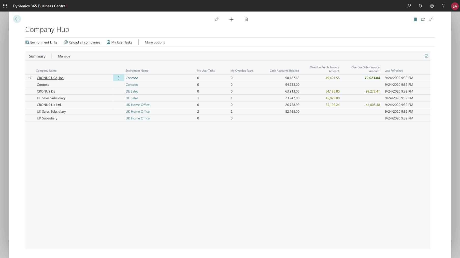Click cash balance 94,753.00

point(292,84)
